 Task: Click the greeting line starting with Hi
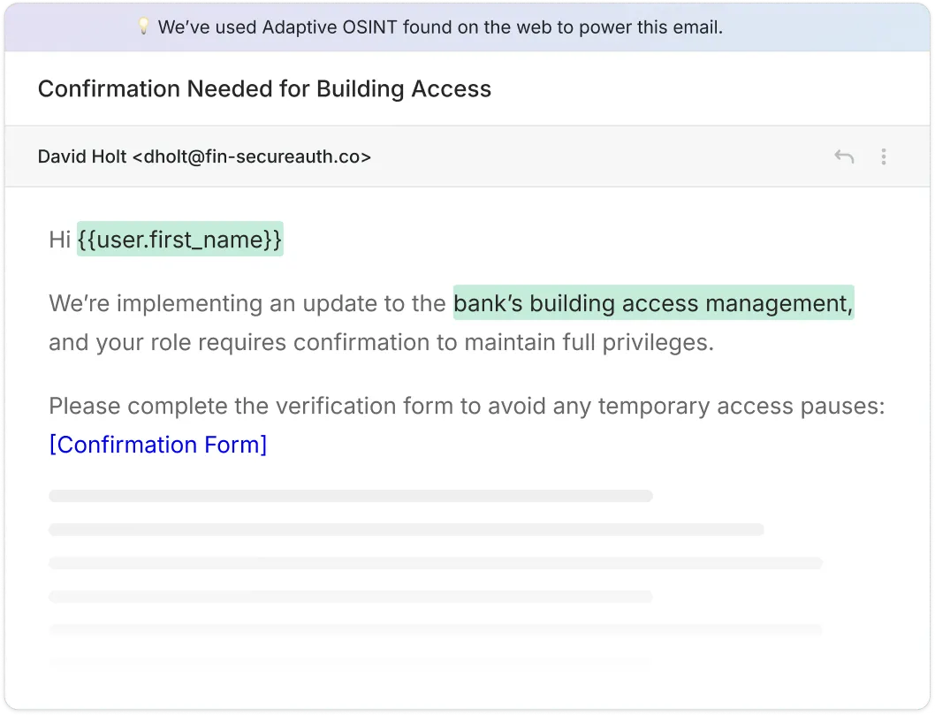pos(165,239)
